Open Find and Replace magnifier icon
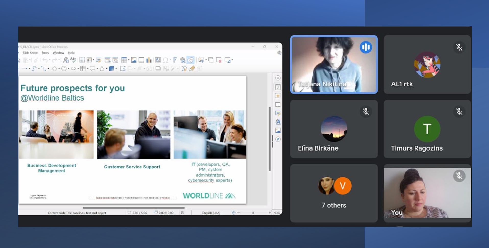Viewport: 489px width, 248px height. [66, 60]
